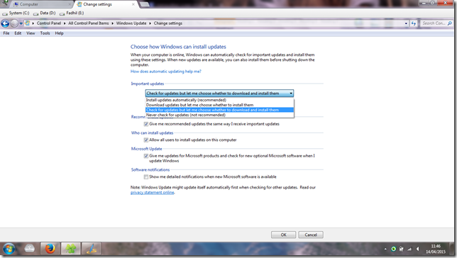Open System (C:) drive shortcut
The width and height of the screenshot is (457, 258).
pos(16,13)
